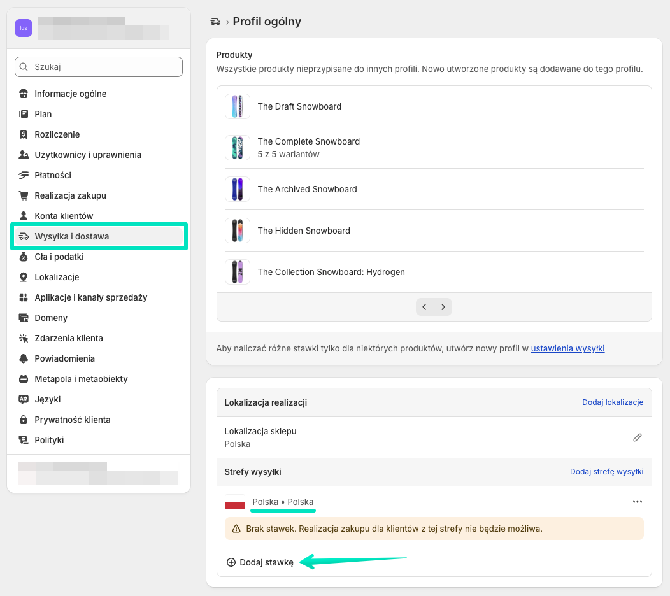This screenshot has height=596, width=670.
Task: Click the ustawienia wysyłki link
Action: pyautogui.click(x=567, y=348)
